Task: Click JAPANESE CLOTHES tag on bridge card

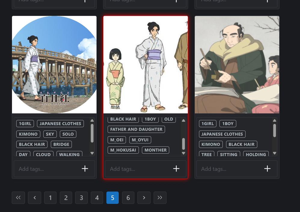Action: click(60, 124)
